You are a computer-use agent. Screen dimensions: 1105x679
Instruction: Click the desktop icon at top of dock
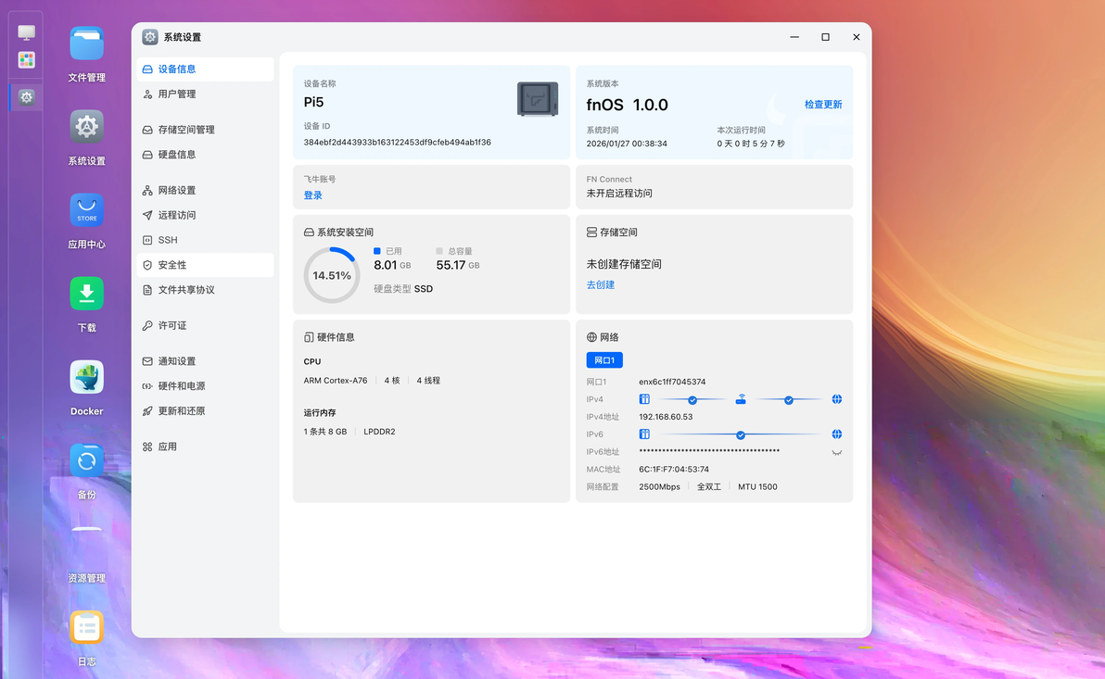(26, 32)
